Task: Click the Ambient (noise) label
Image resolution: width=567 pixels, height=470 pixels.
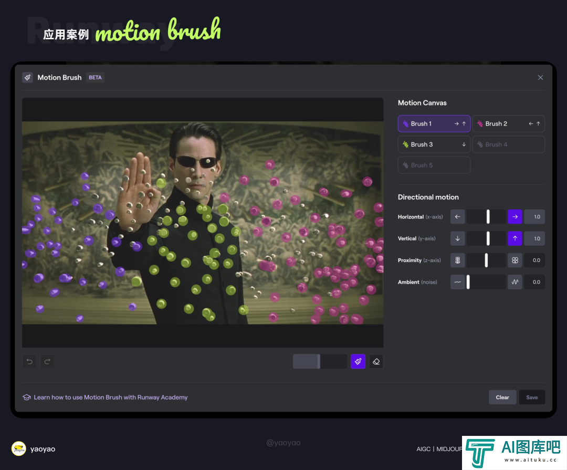Action: point(417,282)
